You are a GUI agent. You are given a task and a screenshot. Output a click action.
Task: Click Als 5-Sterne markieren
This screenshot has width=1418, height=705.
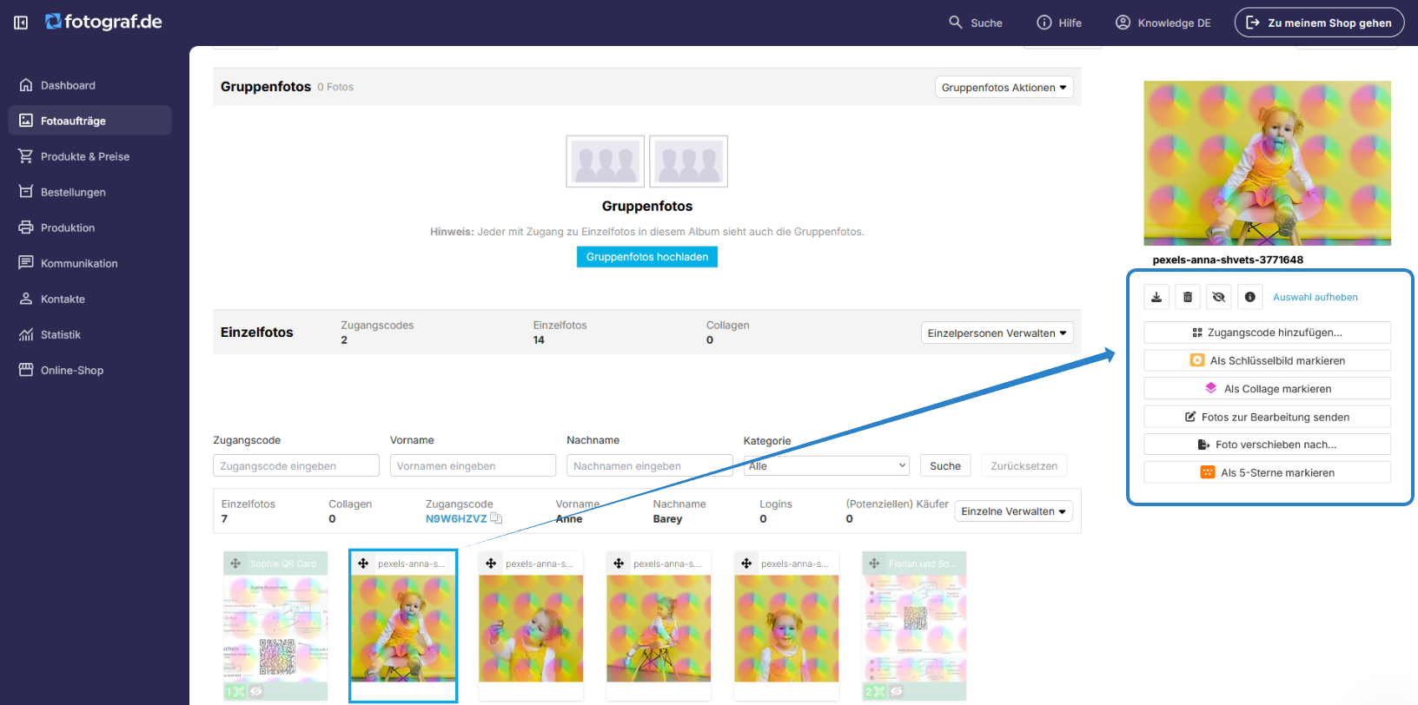tap(1267, 472)
